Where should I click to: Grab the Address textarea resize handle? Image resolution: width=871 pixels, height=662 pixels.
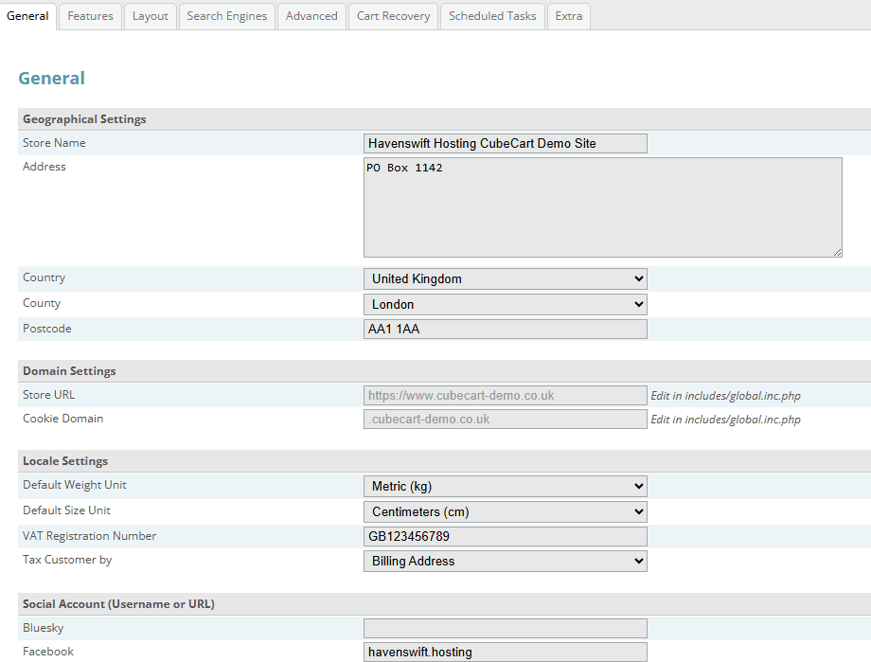click(838, 253)
